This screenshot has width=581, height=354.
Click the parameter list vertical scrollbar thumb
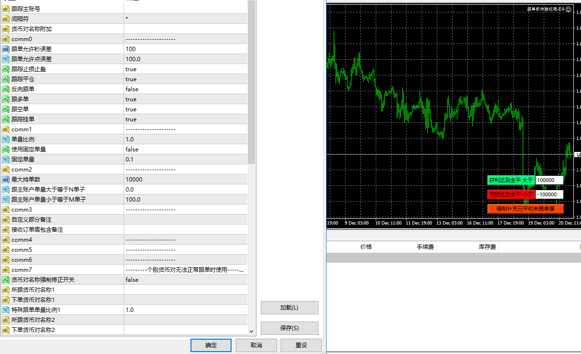click(x=252, y=81)
